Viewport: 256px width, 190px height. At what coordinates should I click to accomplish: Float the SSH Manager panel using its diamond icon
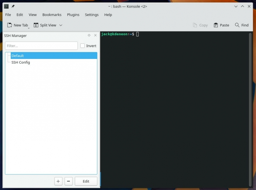click(89, 35)
